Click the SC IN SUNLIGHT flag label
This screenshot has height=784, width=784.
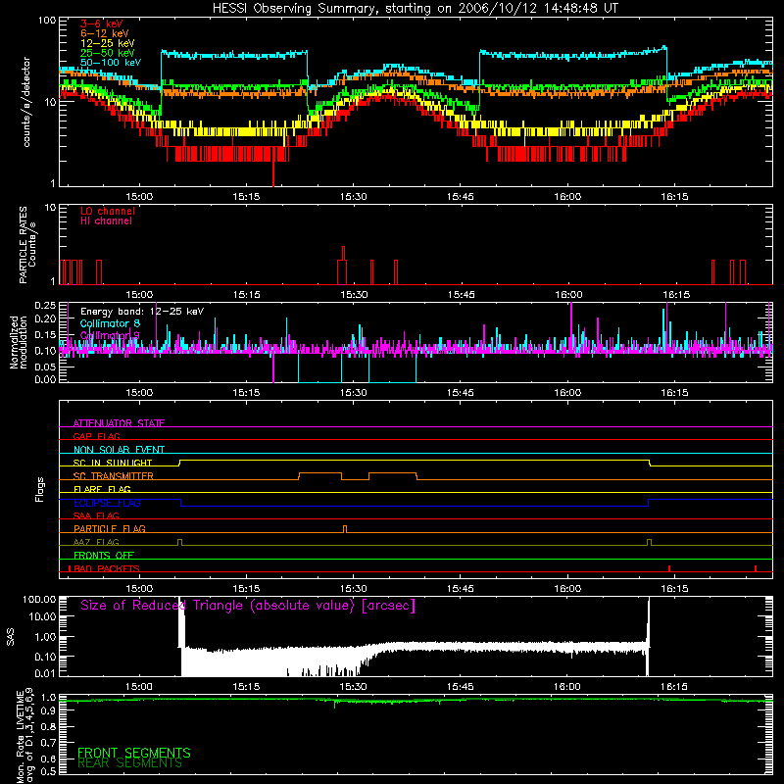113,463
